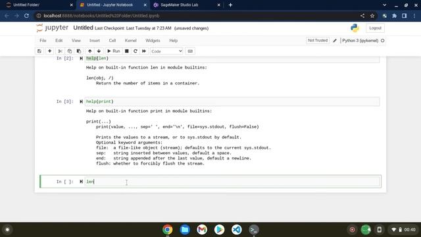Move the selected cell up
Viewport: 421px width, 237px height.
(89, 51)
